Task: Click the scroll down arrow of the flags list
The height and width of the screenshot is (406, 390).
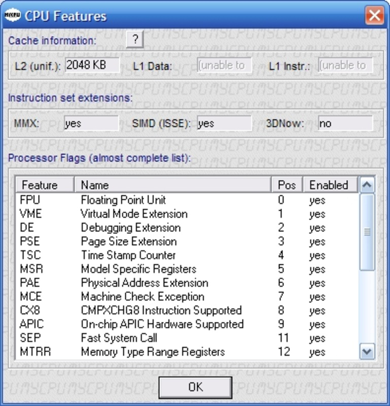Action: (367, 351)
